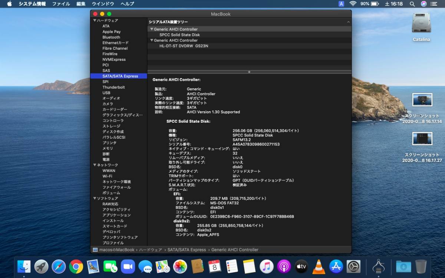This screenshot has width=445, height=278.
Task: Open Notification Center in the menu bar
Action: coord(434,4)
